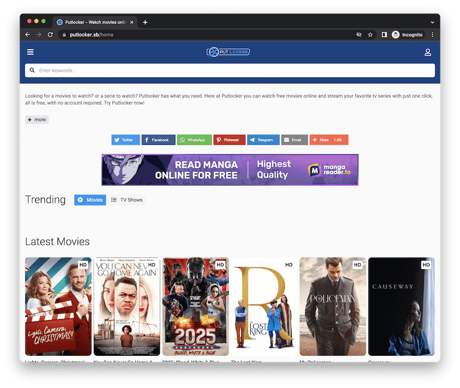Reload the page

point(50,34)
